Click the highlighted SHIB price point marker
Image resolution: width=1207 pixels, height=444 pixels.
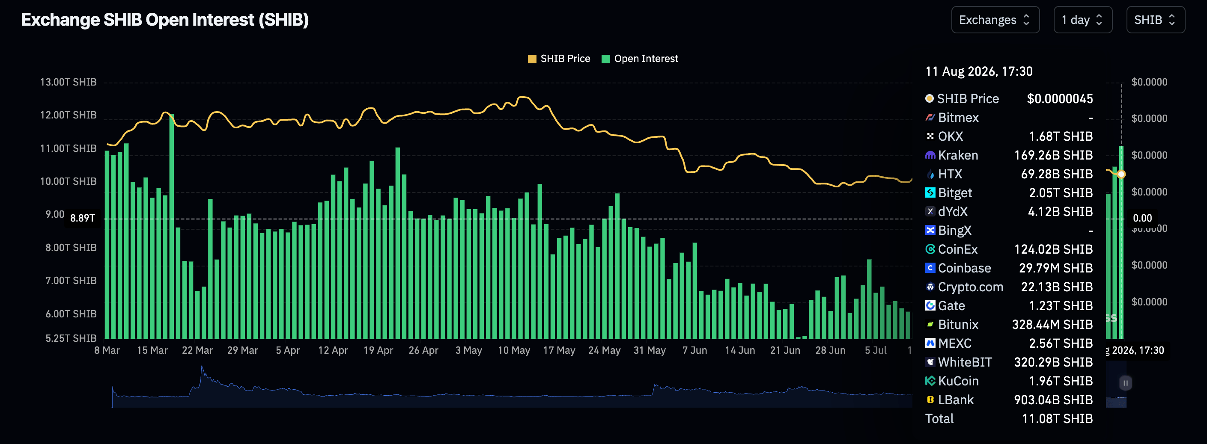click(1121, 174)
